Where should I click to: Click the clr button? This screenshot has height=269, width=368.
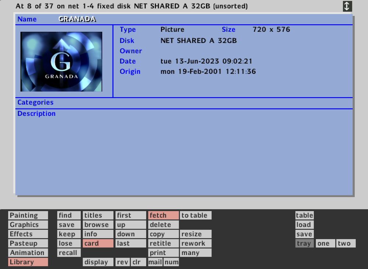click(x=138, y=262)
